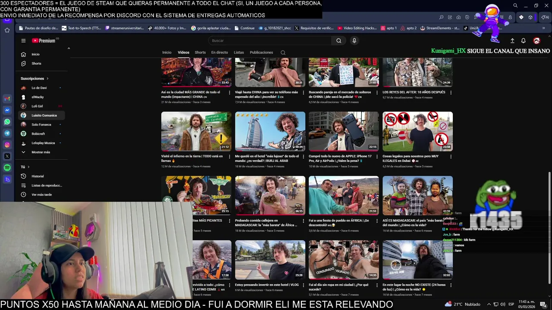
Task: Click the Inicio home icon in sidebar
Action: [x=23, y=54]
